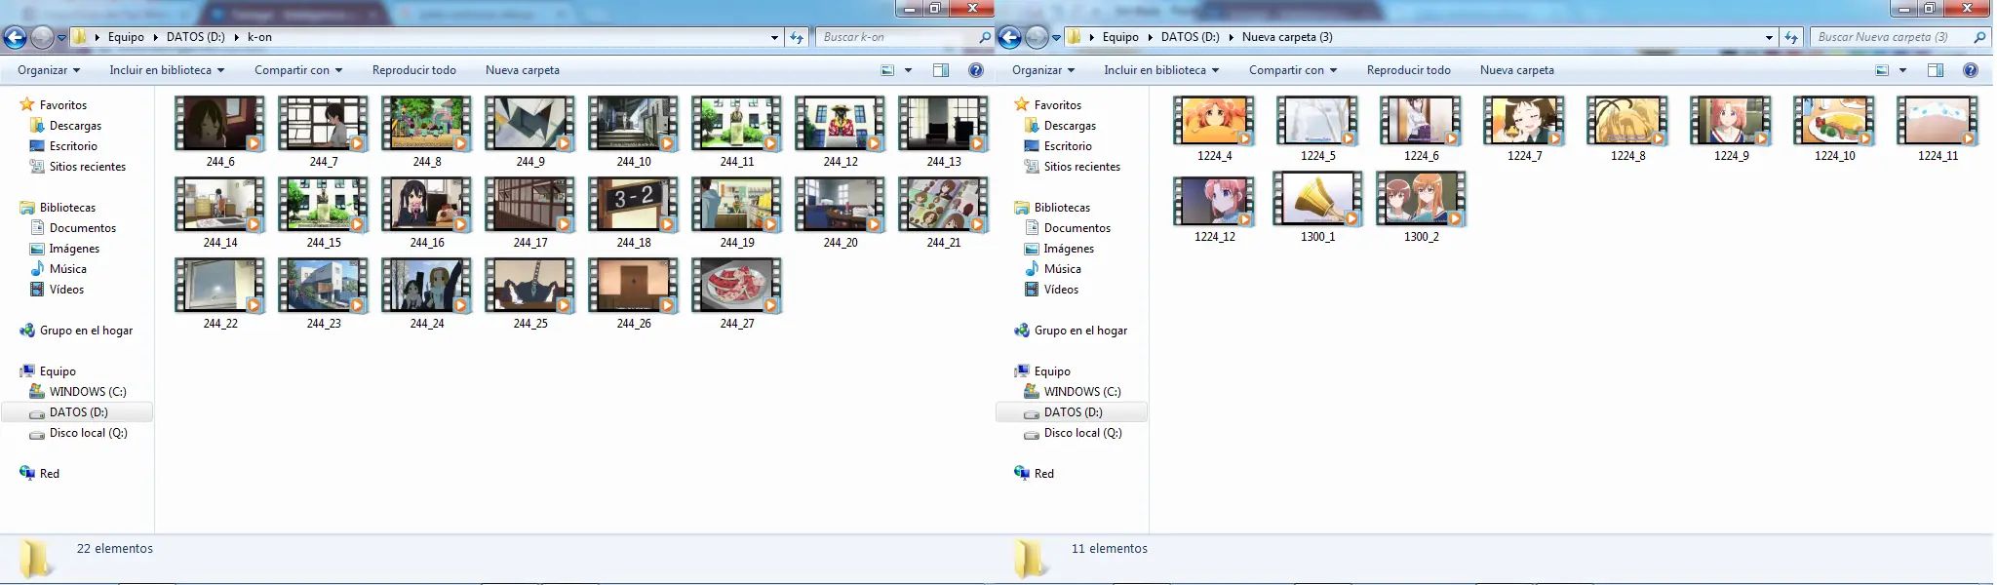Viewport: 1997px width, 585px height.
Task: Open Documentos library in k-on window sidebar
Action: click(83, 228)
